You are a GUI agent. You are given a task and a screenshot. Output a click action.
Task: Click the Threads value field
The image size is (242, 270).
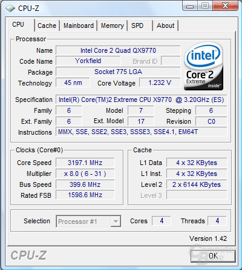(x=217, y=221)
